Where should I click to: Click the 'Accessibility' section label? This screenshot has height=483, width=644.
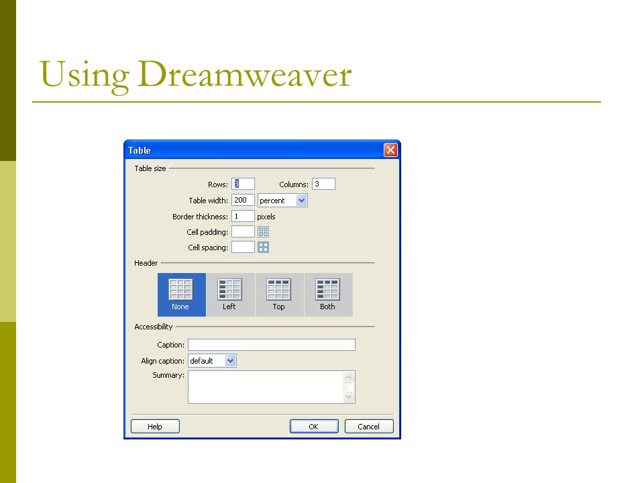click(x=154, y=327)
